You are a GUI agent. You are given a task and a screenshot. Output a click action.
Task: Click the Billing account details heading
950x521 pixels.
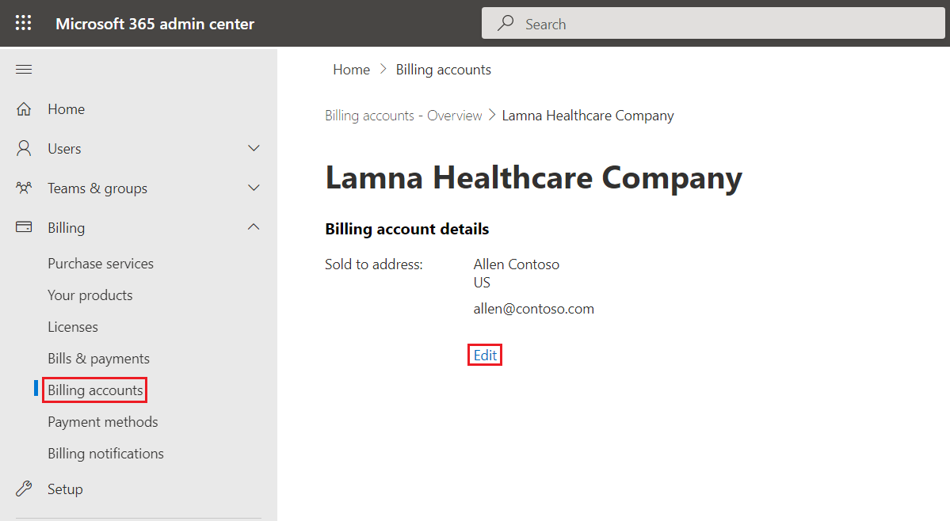(407, 230)
